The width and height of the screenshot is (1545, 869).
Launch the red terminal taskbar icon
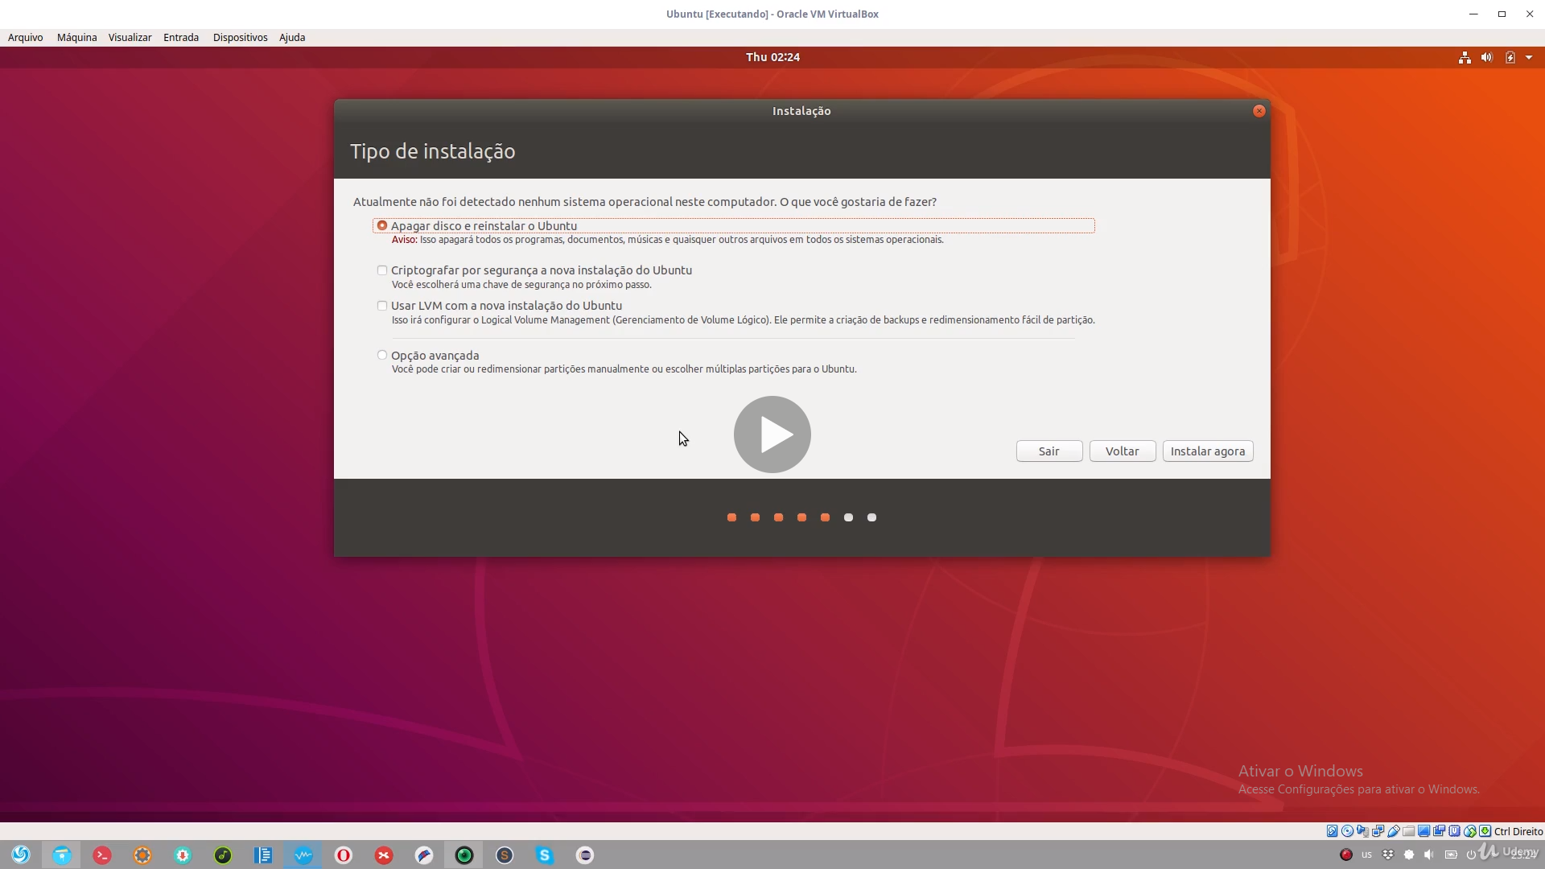click(x=102, y=855)
